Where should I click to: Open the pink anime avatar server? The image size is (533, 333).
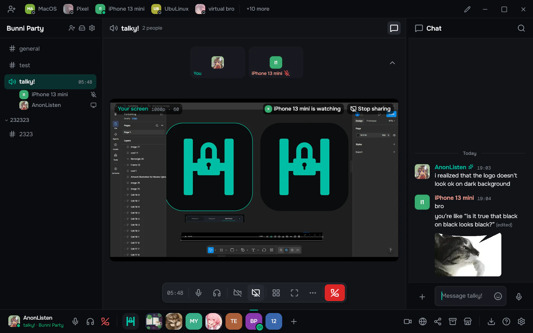coord(214,321)
